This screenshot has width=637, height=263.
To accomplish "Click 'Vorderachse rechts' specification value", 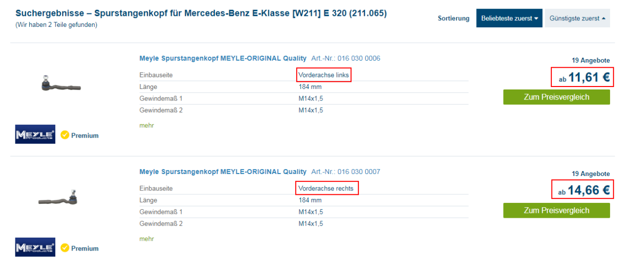I will tap(326, 188).
